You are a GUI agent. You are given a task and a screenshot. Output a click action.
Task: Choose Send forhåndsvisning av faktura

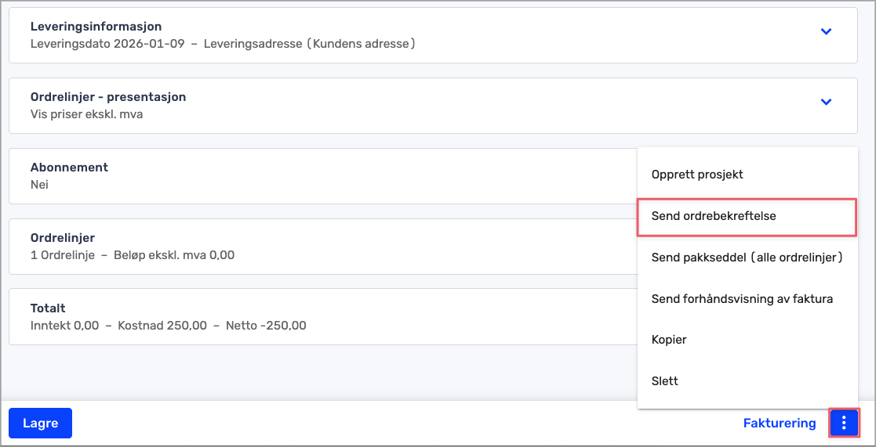(742, 299)
